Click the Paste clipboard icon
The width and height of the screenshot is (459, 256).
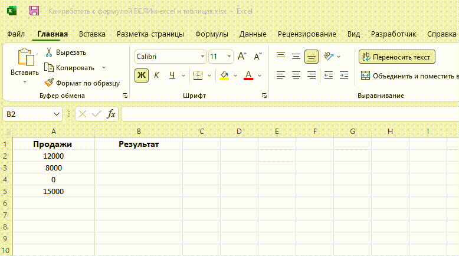(25, 57)
